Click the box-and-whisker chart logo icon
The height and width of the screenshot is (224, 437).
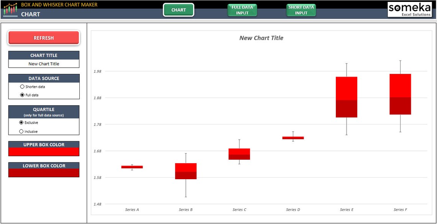[10, 9]
